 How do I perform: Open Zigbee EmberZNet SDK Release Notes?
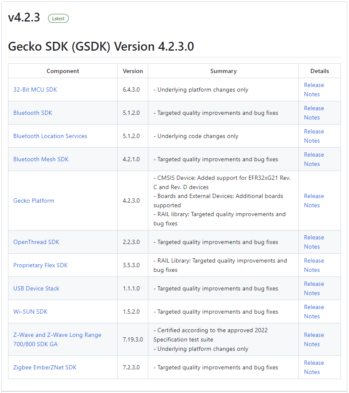point(314,367)
